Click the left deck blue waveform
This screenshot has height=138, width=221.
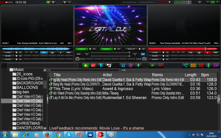[37, 49]
